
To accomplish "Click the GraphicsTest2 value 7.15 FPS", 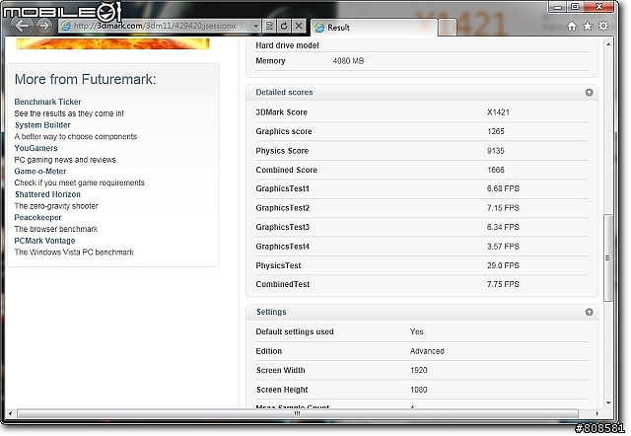I will click(503, 208).
